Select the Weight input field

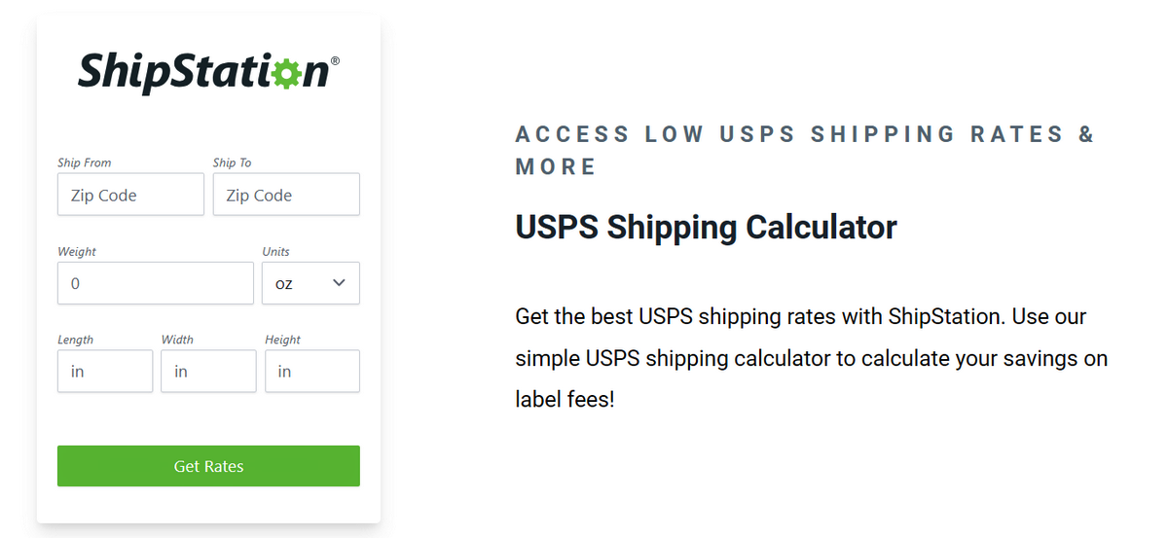tap(156, 283)
